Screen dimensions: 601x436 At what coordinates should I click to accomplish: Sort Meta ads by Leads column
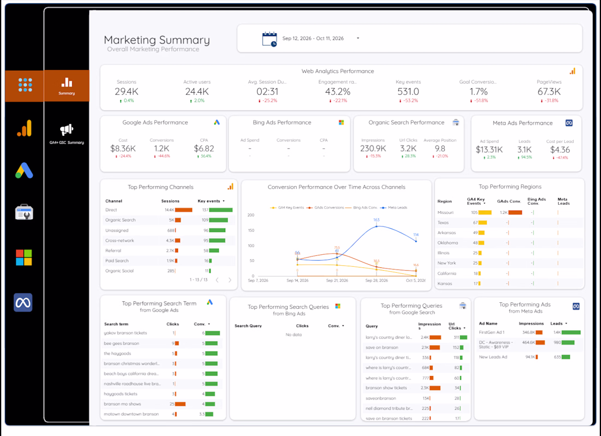(559, 324)
